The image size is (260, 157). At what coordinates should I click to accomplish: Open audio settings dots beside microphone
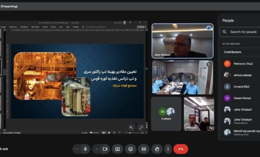coord(77,149)
